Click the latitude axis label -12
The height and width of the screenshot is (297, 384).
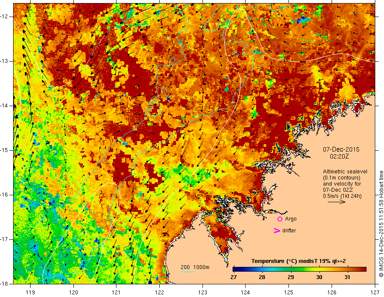coord(5,17)
